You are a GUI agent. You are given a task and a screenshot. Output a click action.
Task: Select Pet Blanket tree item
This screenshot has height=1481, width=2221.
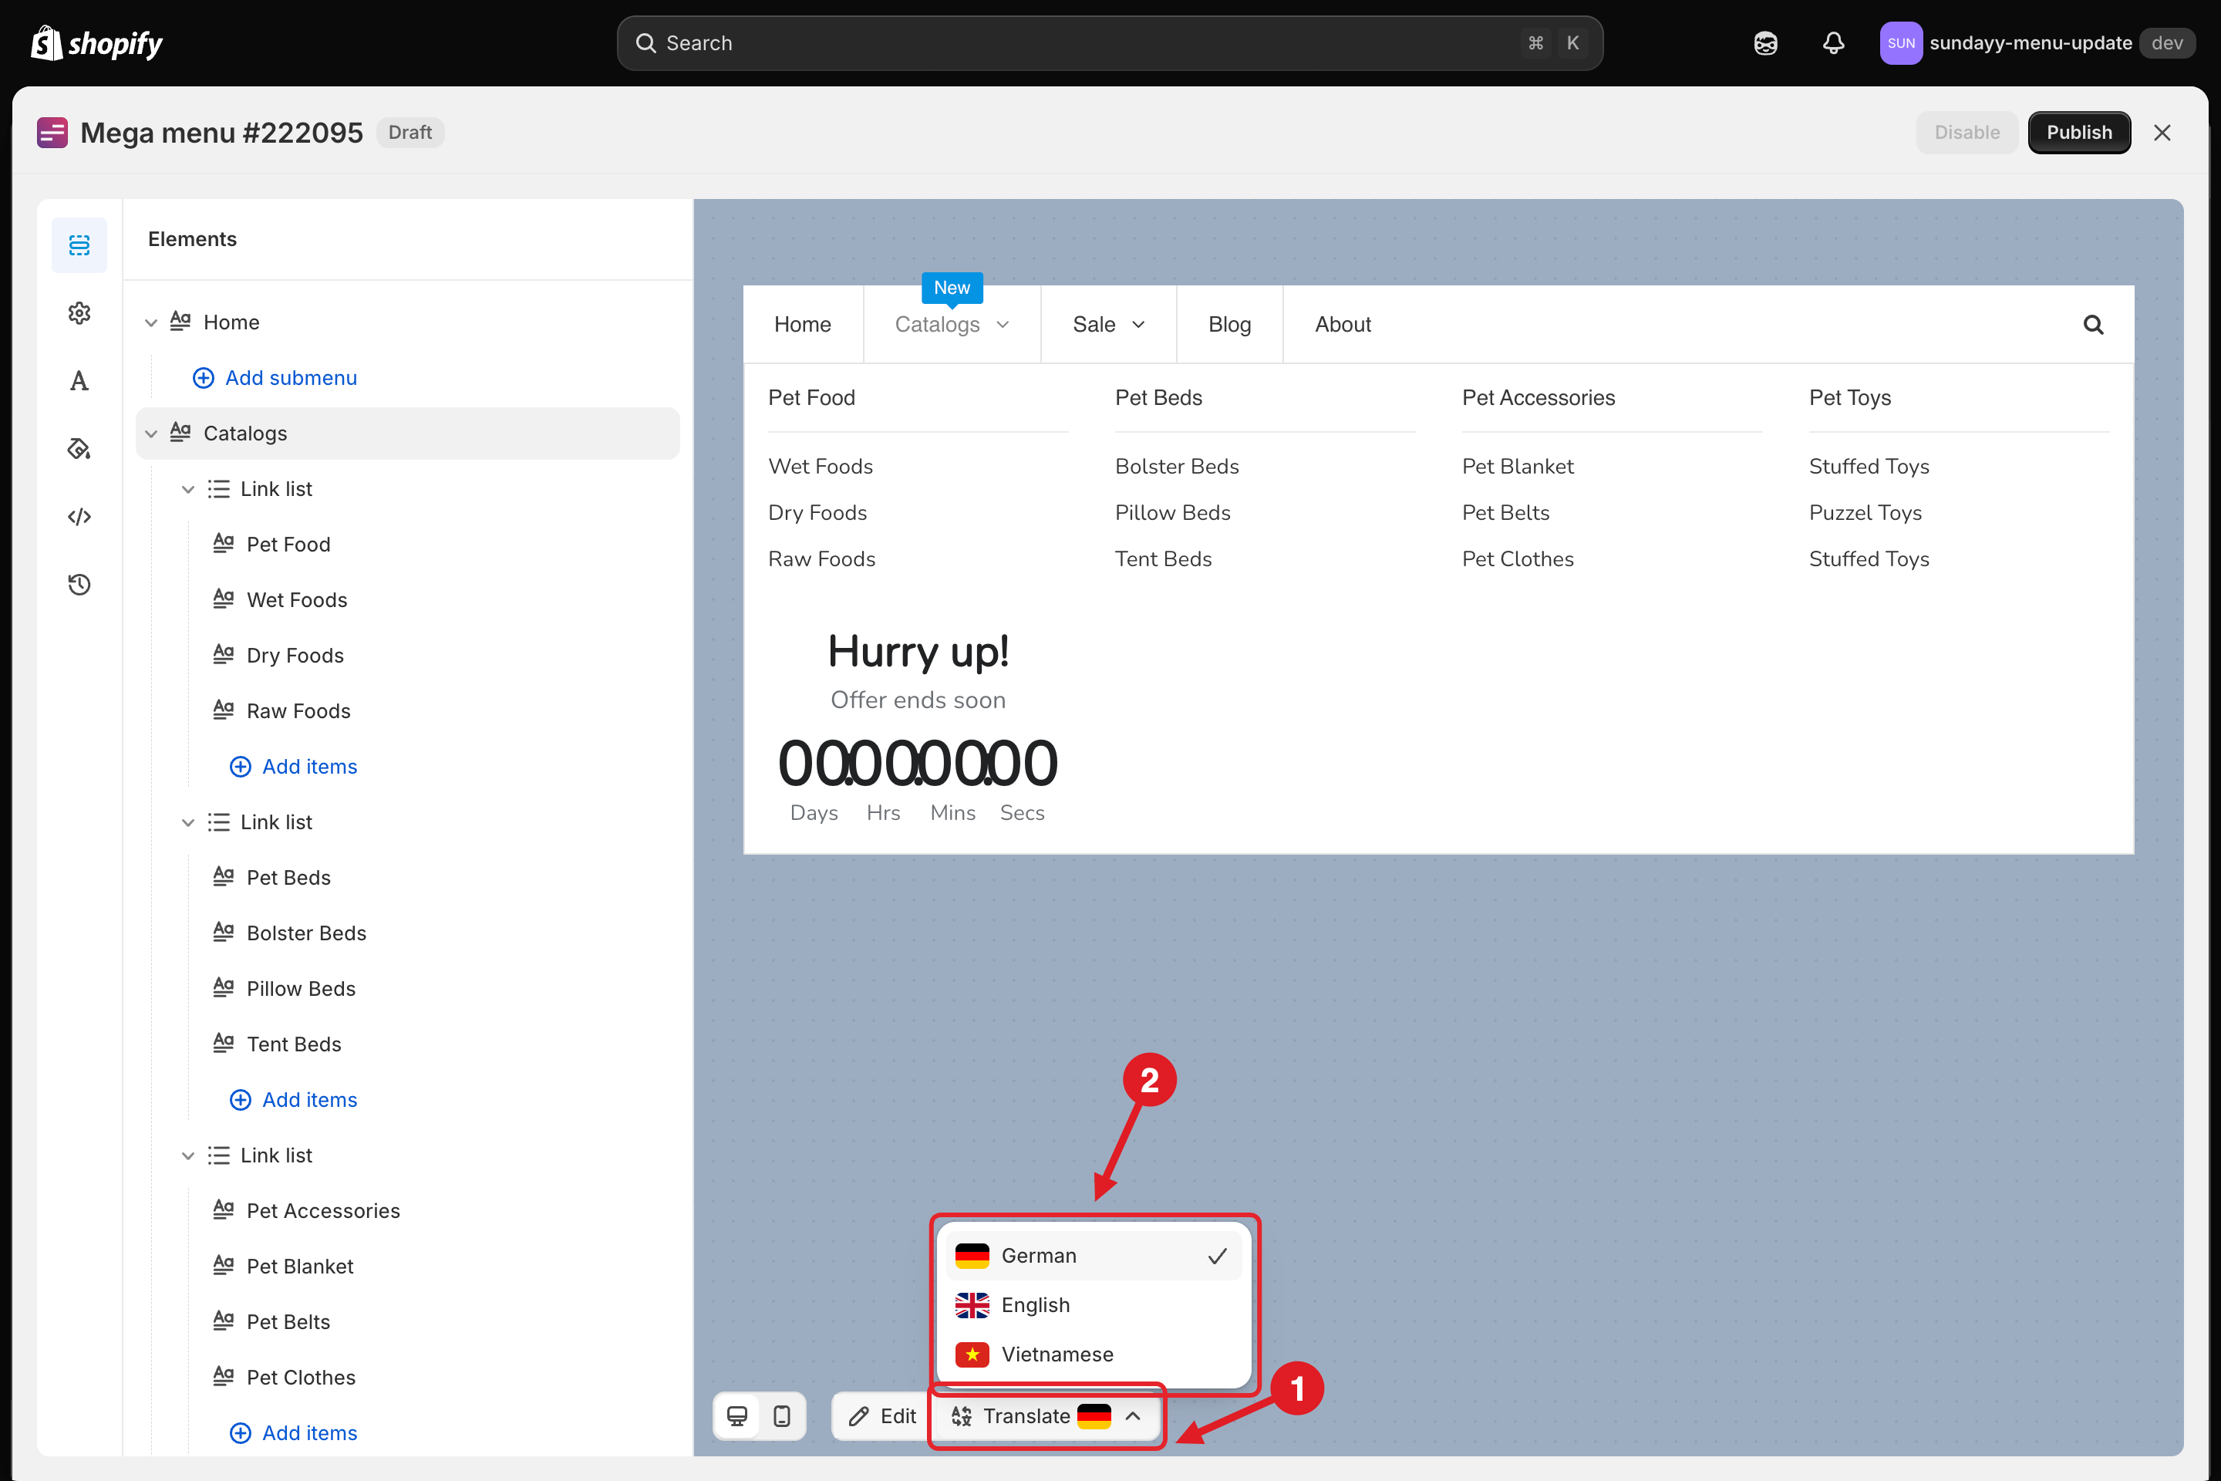click(299, 1267)
